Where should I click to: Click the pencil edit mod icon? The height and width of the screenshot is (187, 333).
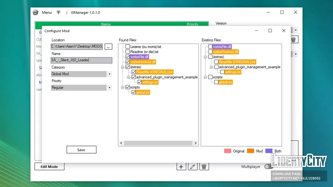[193, 166]
